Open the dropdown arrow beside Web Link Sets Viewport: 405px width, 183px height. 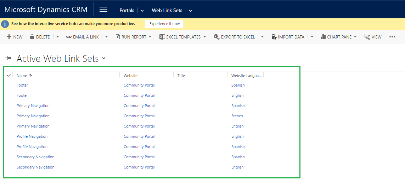pos(190,11)
